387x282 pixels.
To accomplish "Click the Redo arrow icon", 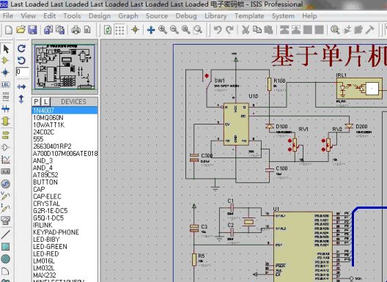I will tap(230, 30).
